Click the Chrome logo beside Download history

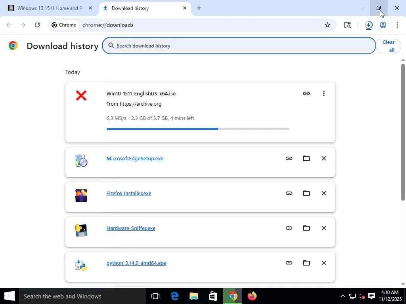(13, 46)
